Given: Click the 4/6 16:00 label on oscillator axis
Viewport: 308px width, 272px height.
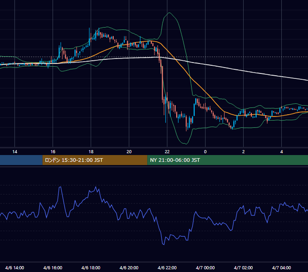Looking at the screenshot, I should tap(53, 268).
